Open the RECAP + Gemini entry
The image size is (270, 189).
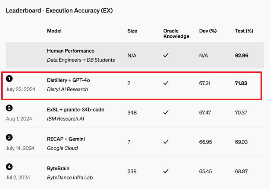pyautogui.click(x=66, y=139)
